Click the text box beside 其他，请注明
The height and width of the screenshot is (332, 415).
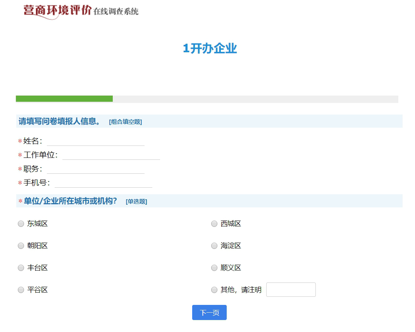(291, 289)
